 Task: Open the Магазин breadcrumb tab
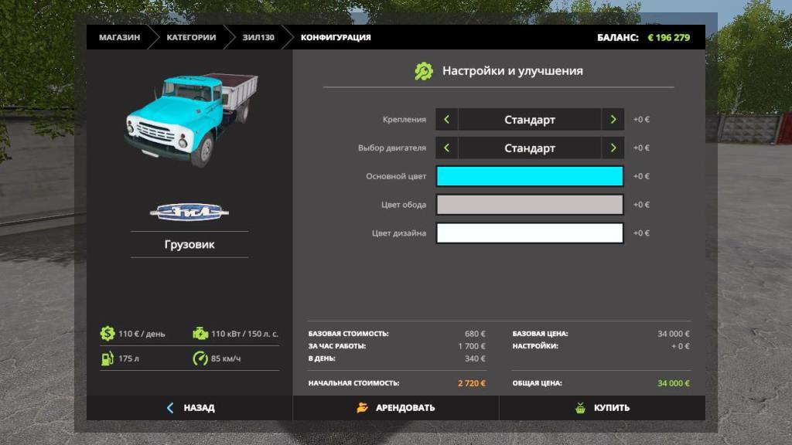pyautogui.click(x=119, y=37)
